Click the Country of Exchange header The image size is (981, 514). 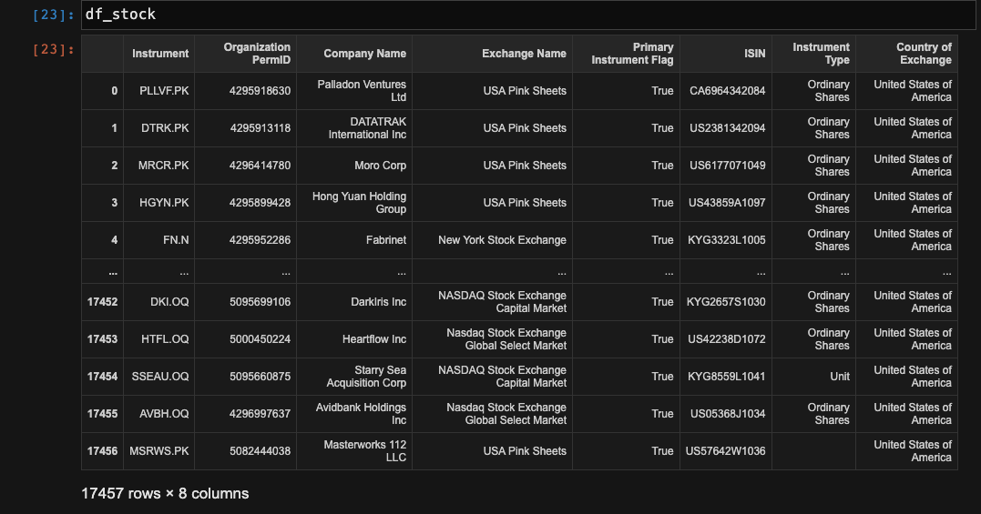click(923, 54)
